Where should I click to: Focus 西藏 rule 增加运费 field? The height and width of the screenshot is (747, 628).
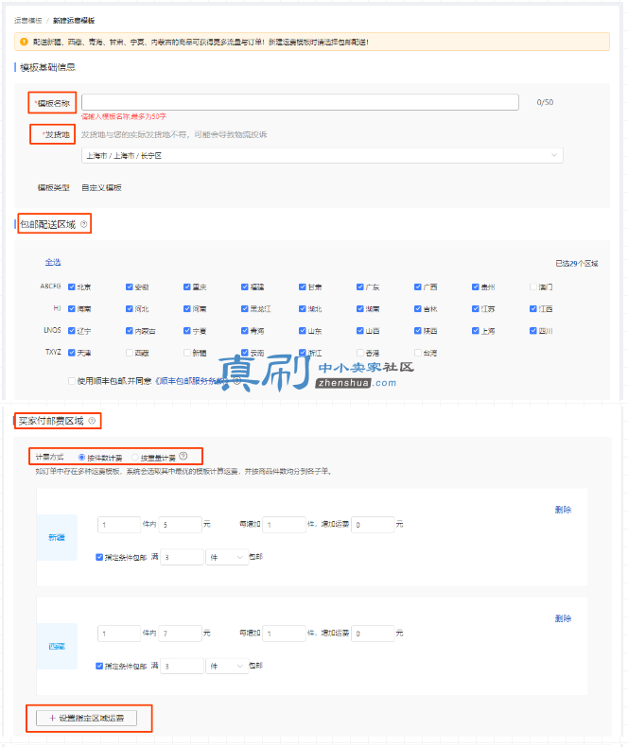[373, 634]
